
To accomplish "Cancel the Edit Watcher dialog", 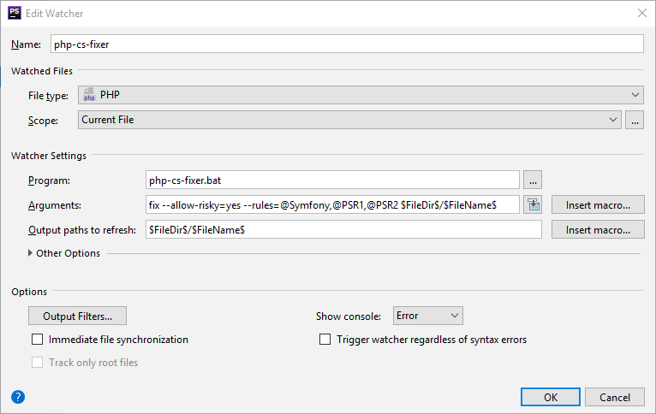I will 615,397.
